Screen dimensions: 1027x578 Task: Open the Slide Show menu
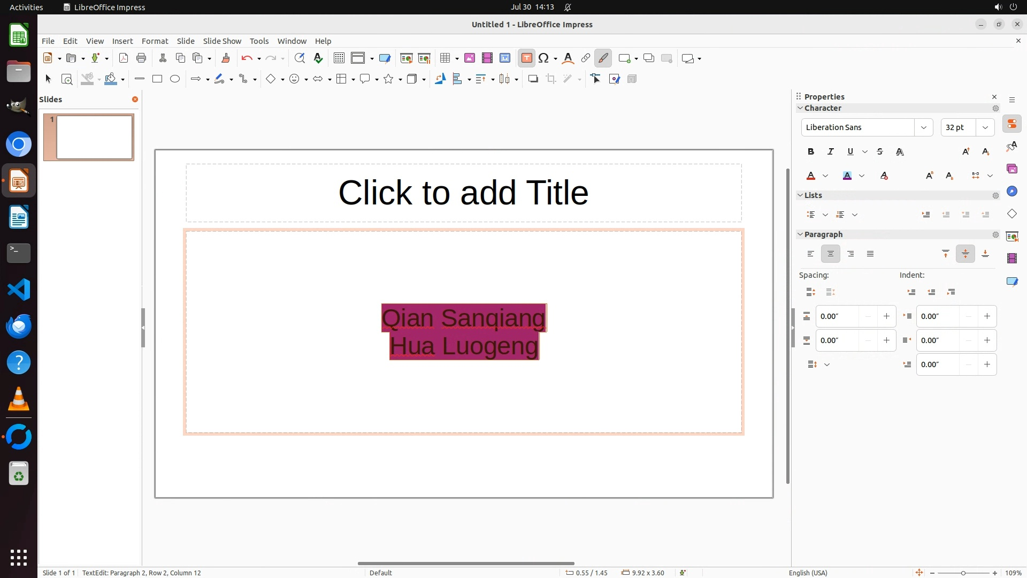click(x=221, y=41)
